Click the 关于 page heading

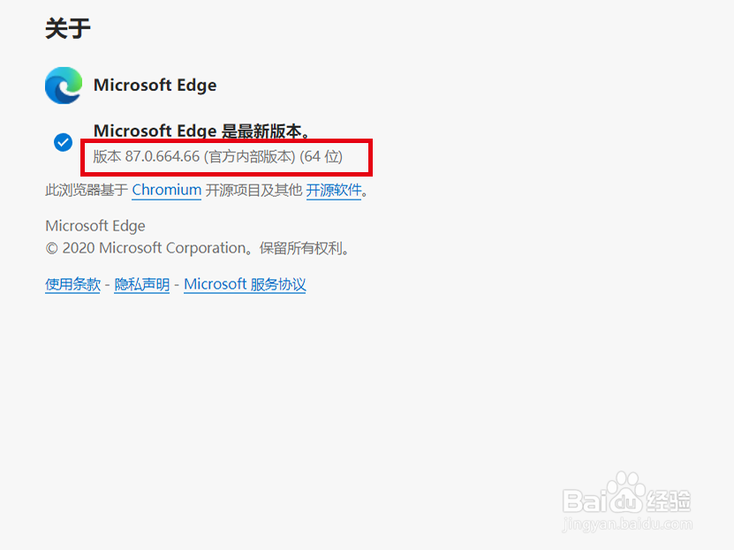68,28
